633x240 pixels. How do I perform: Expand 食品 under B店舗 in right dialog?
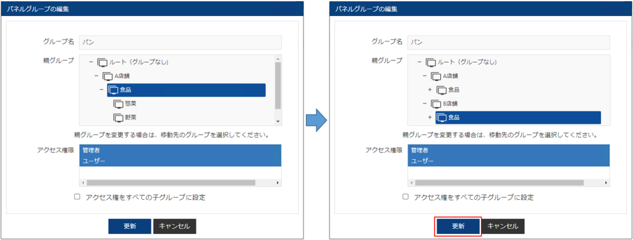(x=430, y=118)
